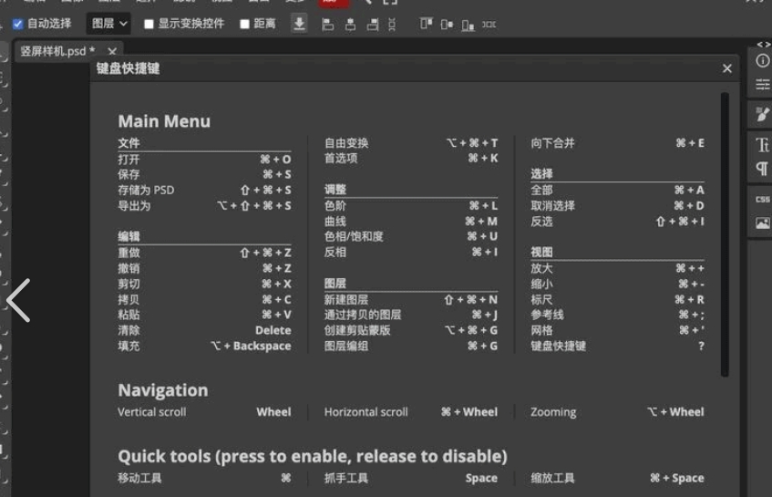Close the 竖屏样机.psd document tab
Screen dimensions: 772x497
pyautogui.click(x=112, y=51)
